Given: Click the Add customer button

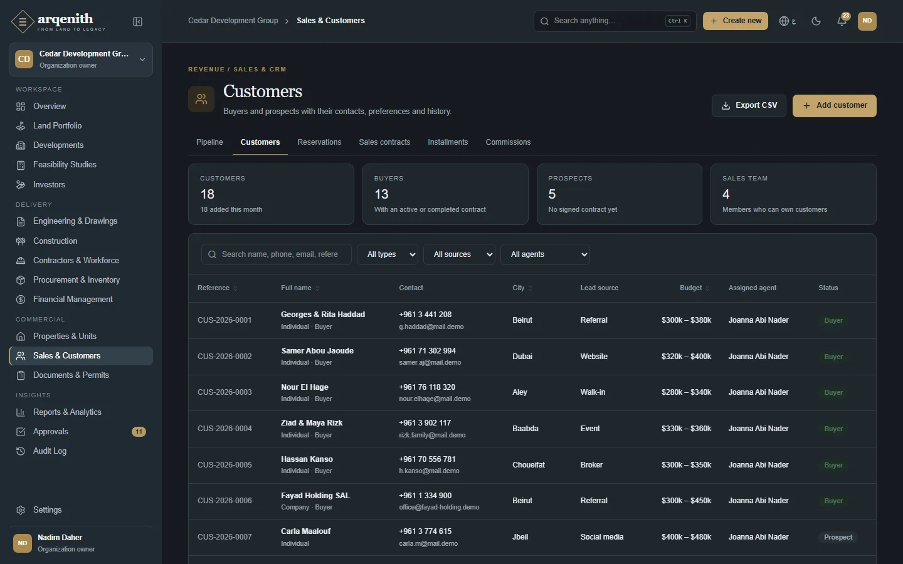Looking at the screenshot, I should (x=835, y=106).
